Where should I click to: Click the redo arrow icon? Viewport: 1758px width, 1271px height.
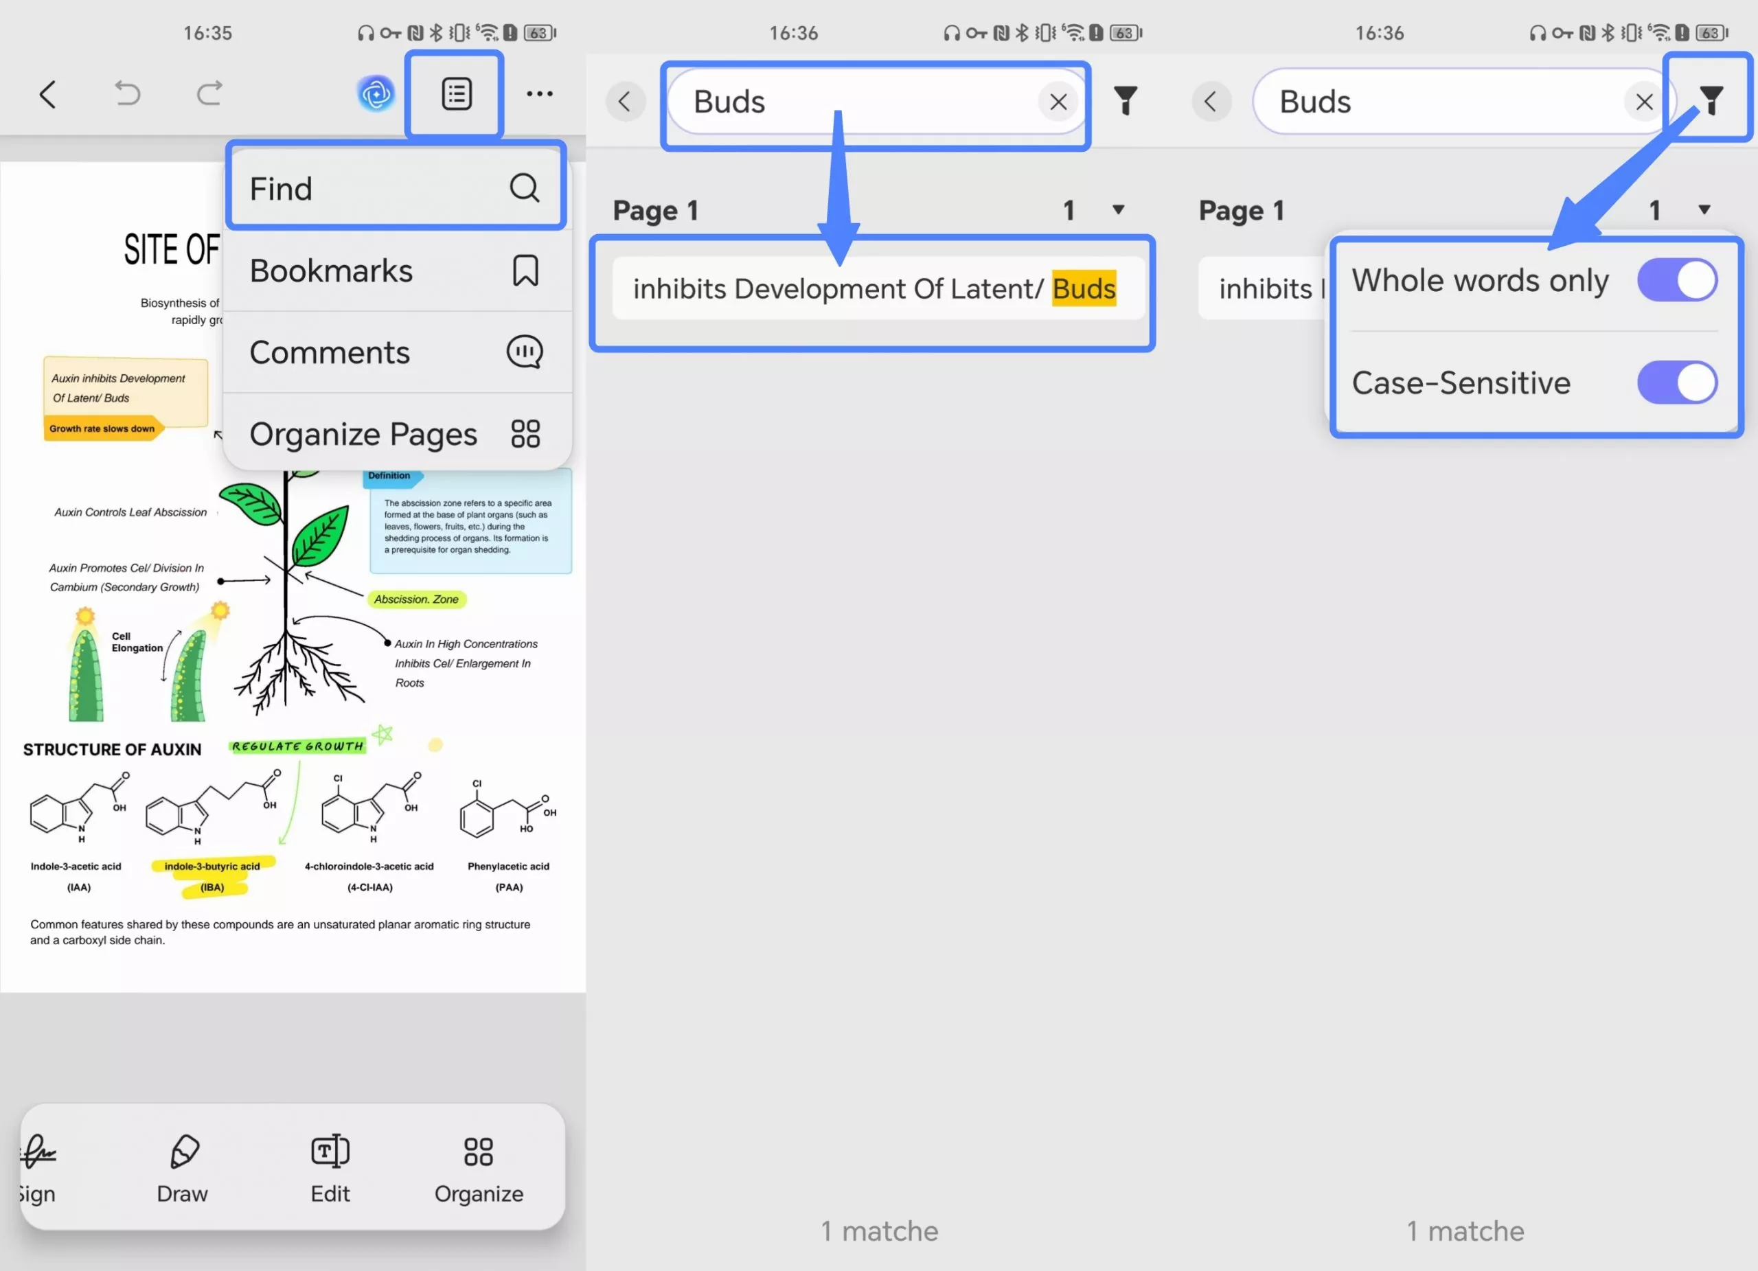click(x=209, y=94)
